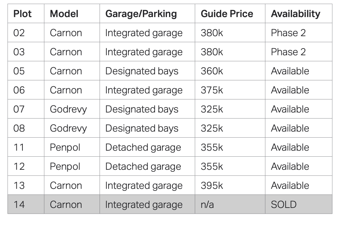This screenshot has width=342, height=225.
Task: Click Phase 2 availability for plot 03
Action: click(288, 52)
